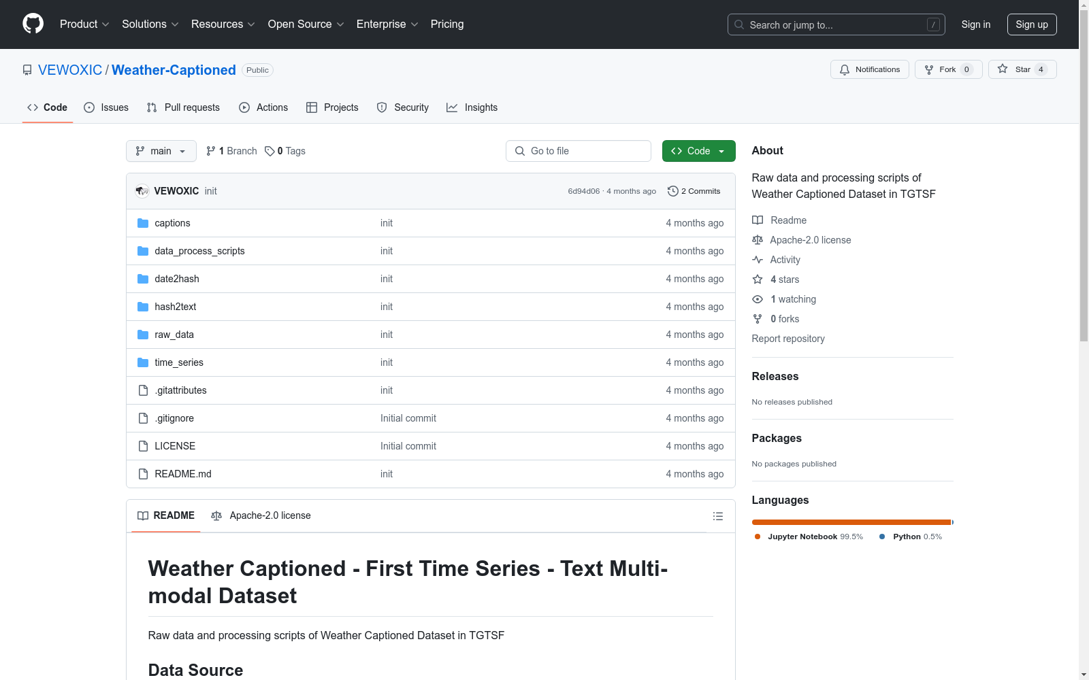
Task: Click the .gitattributes file icon
Action: coord(143,390)
